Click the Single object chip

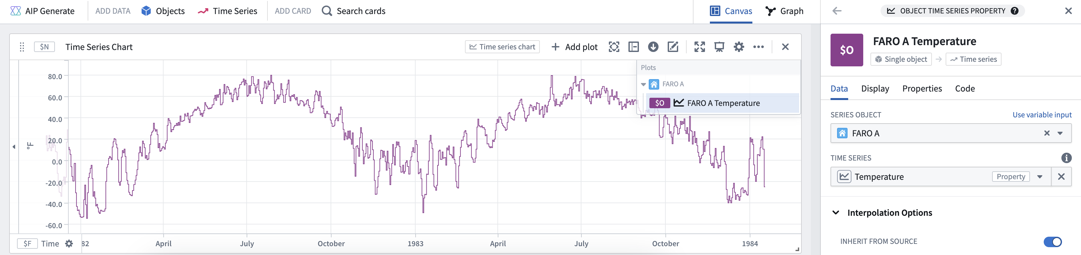(901, 59)
